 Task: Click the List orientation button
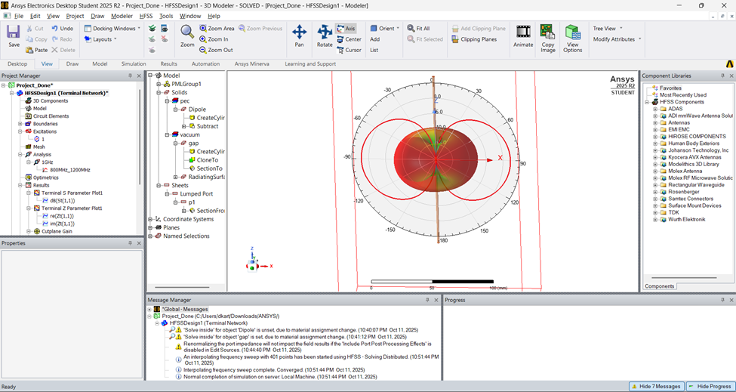374,50
